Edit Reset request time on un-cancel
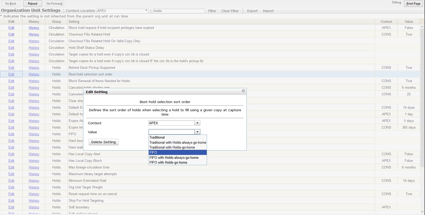Image resolution: width=425 pixels, height=215 pixels. point(11,194)
